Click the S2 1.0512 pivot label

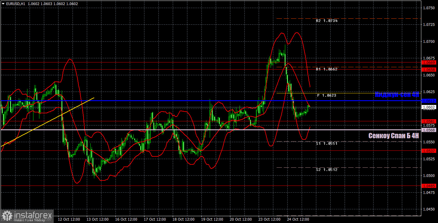coord(327,169)
